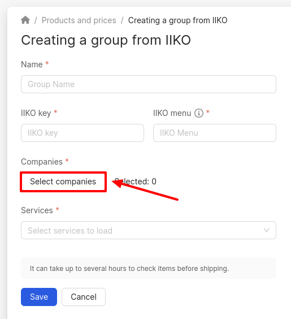Select the IIKO key label
291x319 pixels.
[x=36, y=113]
